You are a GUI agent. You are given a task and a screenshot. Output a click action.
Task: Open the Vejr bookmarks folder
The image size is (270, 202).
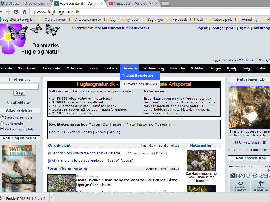(110, 20)
